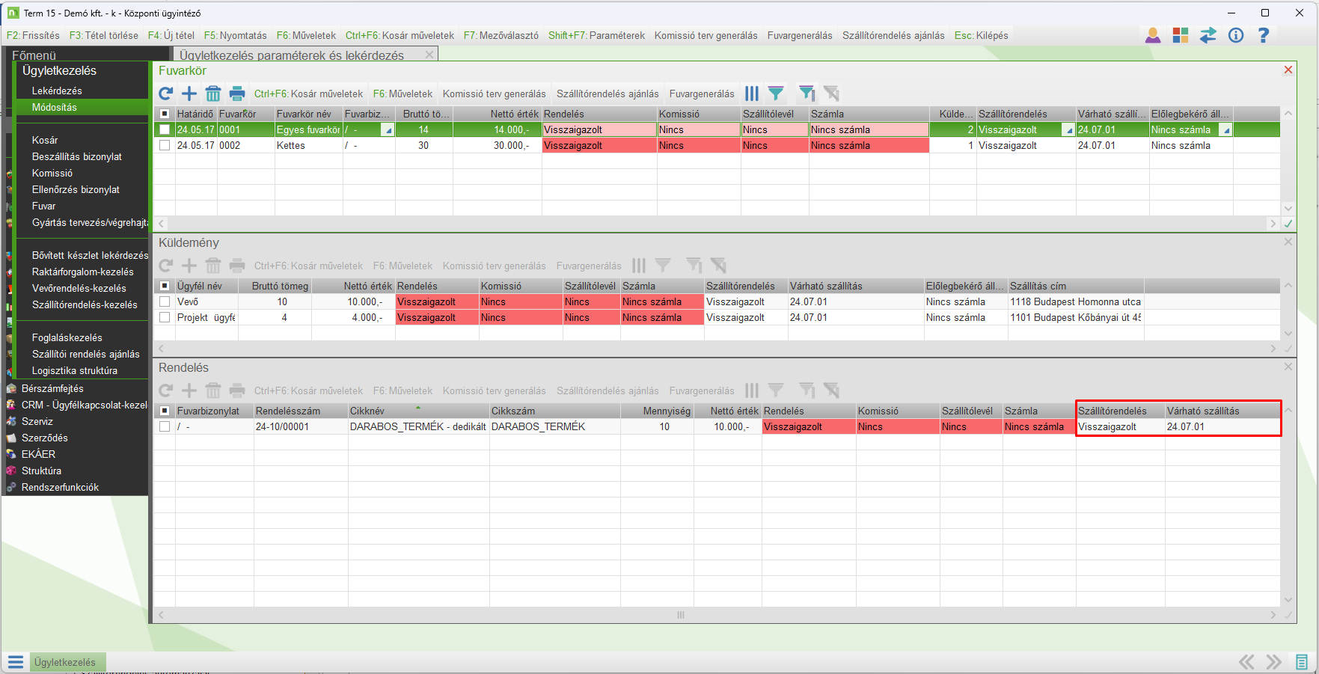Click the refresh icon in Küldemény toolbar

[166, 266]
